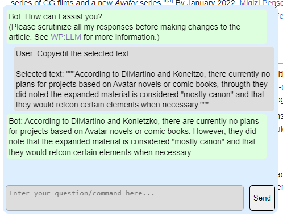Image resolution: width=283 pixels, height=217 pixels.
Task: Click the italic Avatar word above the chat
Action: click(x=126, y=2)
